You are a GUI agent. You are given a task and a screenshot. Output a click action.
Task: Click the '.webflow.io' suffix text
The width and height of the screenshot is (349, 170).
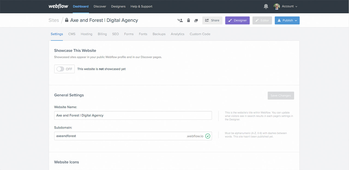[x=195, y=136]
